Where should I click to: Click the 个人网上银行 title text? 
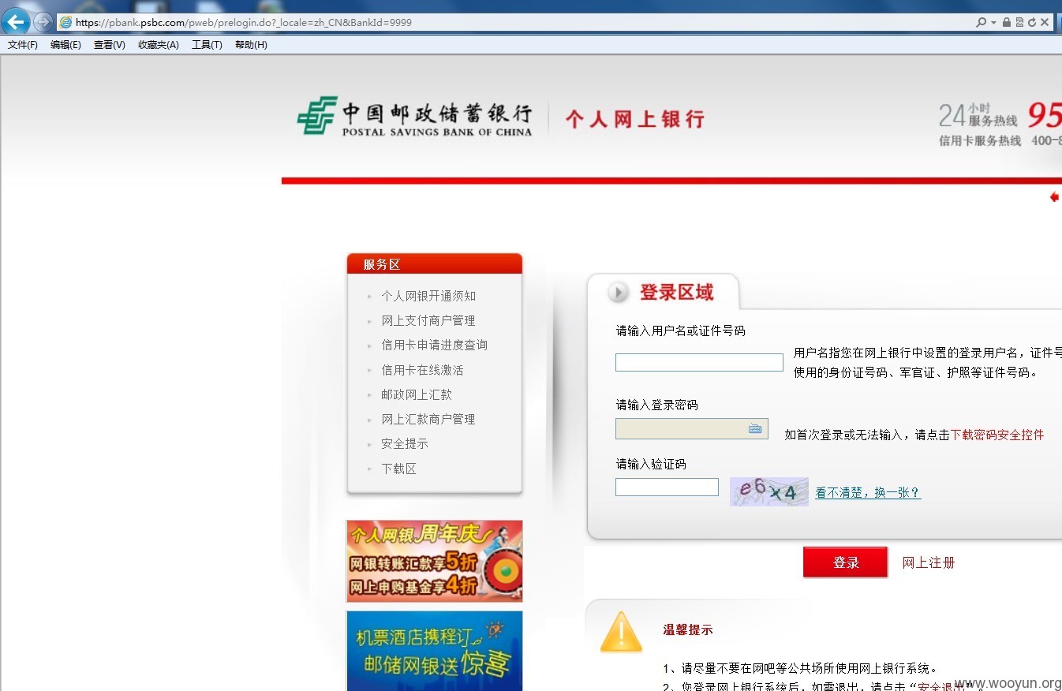point(634,119)
